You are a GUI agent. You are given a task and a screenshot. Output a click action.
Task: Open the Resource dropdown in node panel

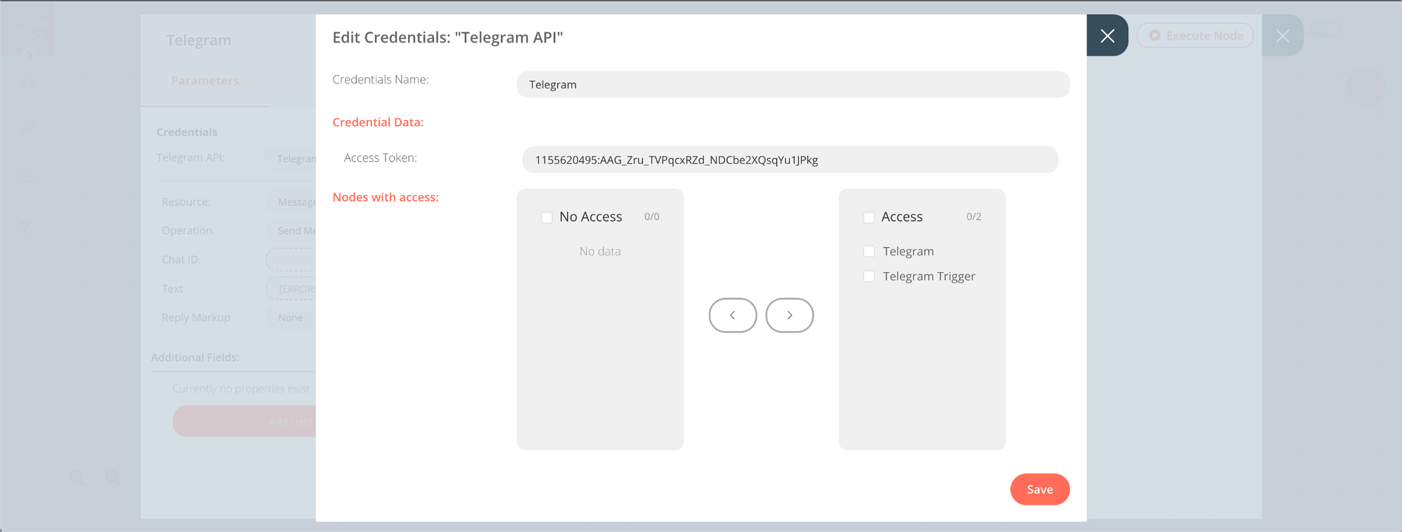click(291, 202)
